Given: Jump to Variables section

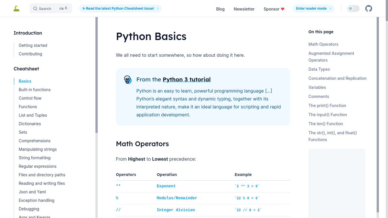Looking at the screenshot, I should (317, 87).
